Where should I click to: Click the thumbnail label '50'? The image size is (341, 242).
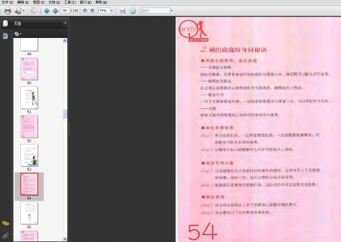coord(29,83)
